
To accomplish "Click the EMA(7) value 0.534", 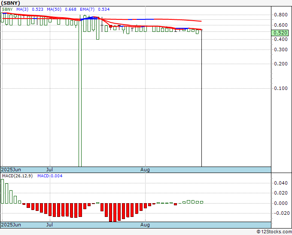I will [x=104, y=9].
